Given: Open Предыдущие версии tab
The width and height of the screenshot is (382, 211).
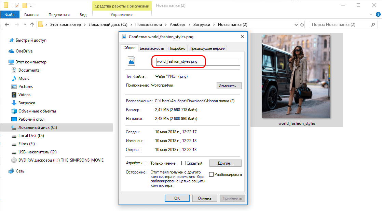Looking at the screenshot, I should coord(207,48).
